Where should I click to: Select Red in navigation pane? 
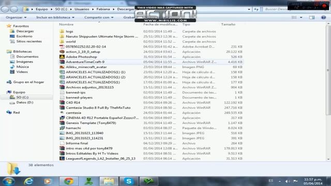[x=16, y=113]
